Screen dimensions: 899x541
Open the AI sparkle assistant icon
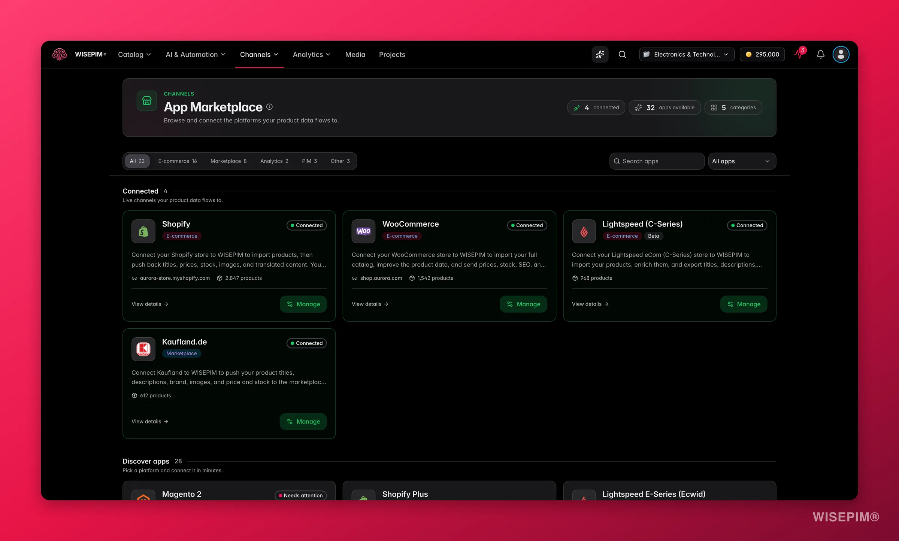(600, 54)
